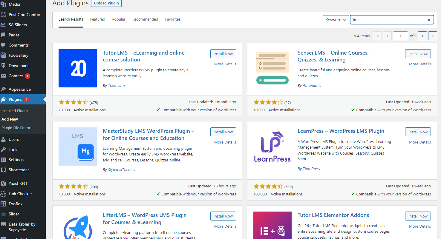Switch to the Favorites tab

(x=173, y=19)
